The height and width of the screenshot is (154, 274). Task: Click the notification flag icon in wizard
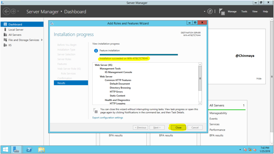click(x=95, y=111)
